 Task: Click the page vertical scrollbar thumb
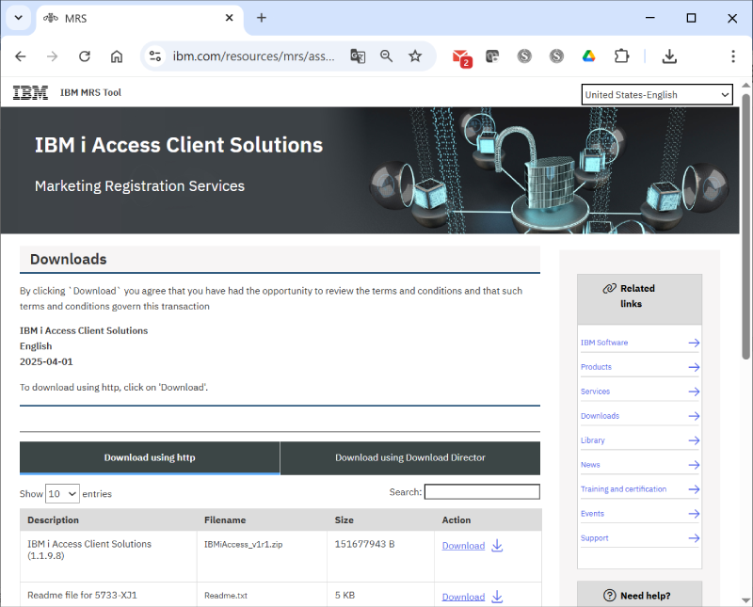click(745, 226)
